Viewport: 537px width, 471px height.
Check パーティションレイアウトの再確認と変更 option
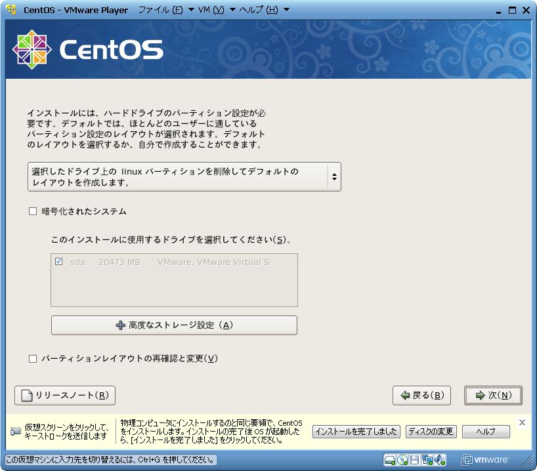tap(33, 359)
